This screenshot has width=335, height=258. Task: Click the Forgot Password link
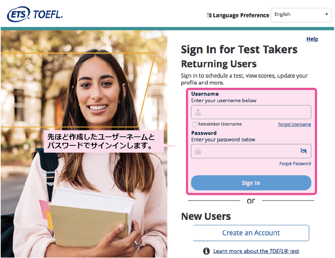(x=295, y=164)
